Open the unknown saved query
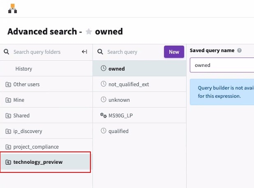 pos(119,100)
